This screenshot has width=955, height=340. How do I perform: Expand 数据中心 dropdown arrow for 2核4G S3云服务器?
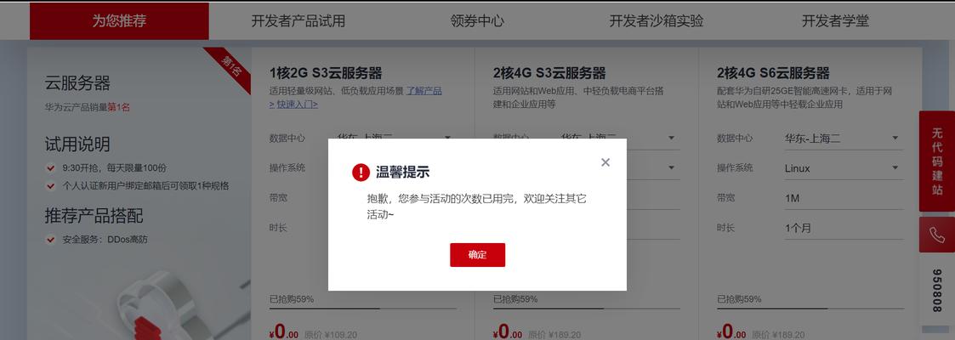pyautogui.click(x=671, y=138)
